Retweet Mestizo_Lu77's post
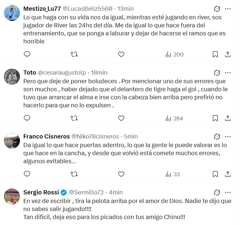This screenshot has width=241, height=225. click(x=74, y=54)
